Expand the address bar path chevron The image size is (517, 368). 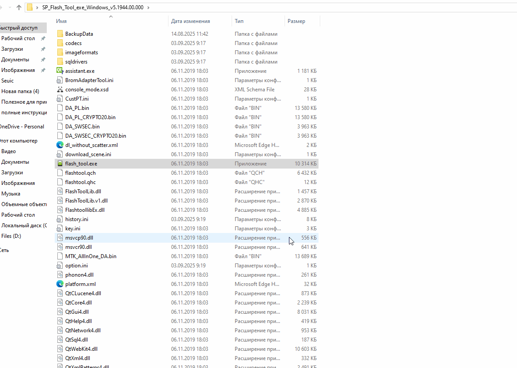tap(148, 8)
